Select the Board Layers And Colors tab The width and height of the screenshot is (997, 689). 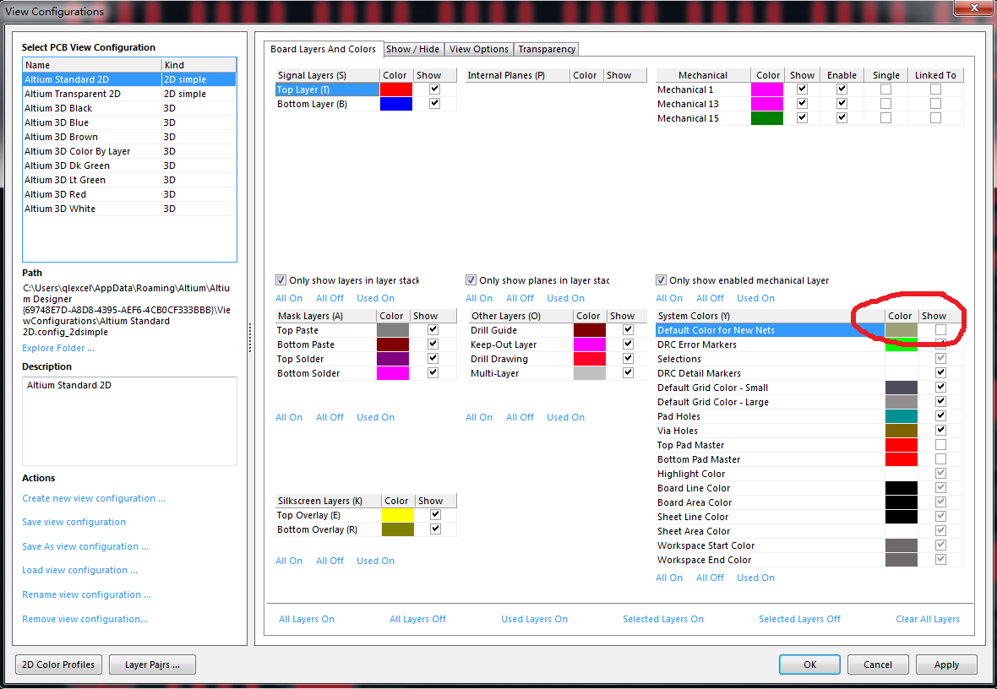[x=323, y=49]
